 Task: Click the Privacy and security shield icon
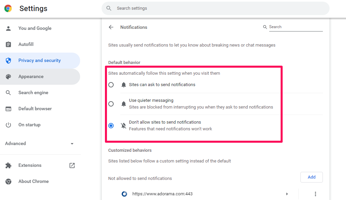[x=8, y=61]
